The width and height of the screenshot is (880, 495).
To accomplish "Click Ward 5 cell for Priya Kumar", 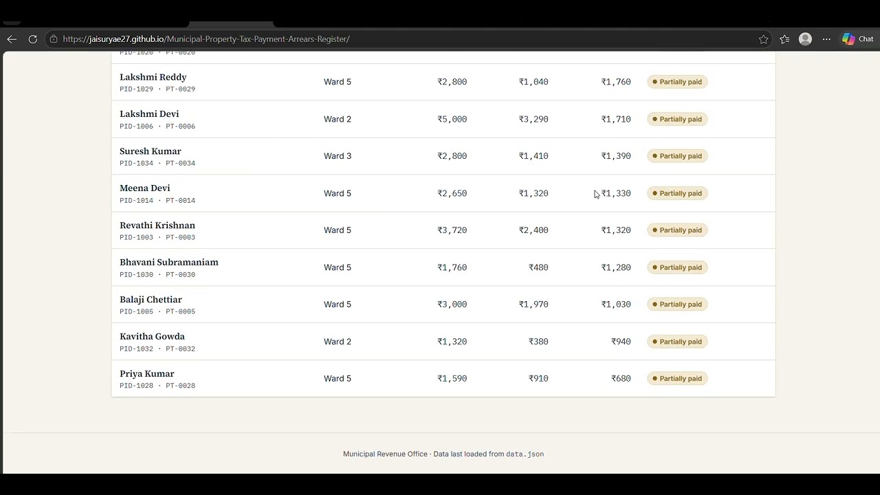I will (x=338, y=379).
